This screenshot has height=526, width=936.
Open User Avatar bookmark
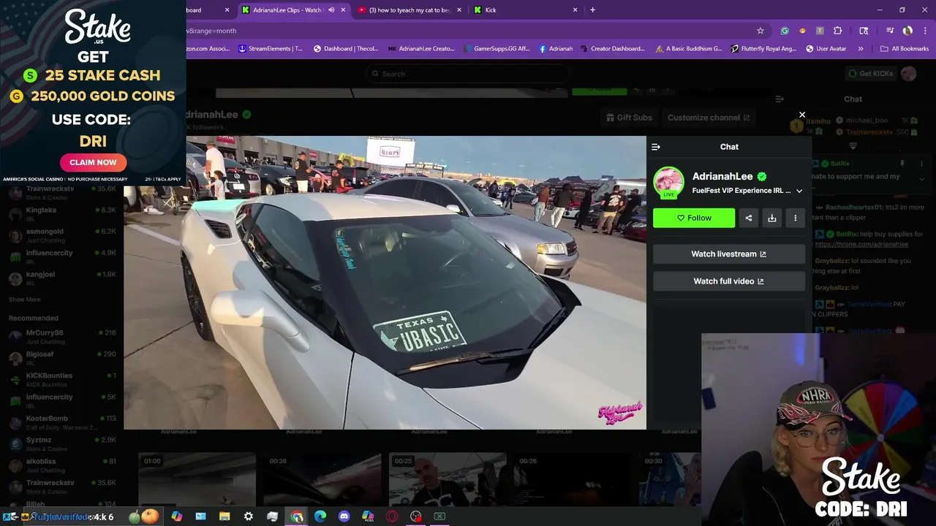click(826, 49)
